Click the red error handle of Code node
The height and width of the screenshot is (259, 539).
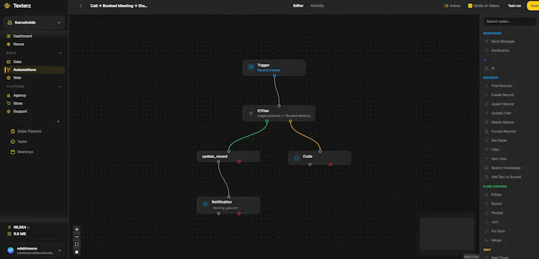(330, 164)
